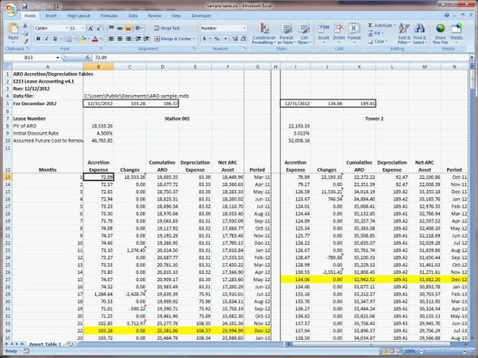This screenshot has width=478, height=358.
Task: Decrease indent in Alignment group
Action: [x=139, y=39]
